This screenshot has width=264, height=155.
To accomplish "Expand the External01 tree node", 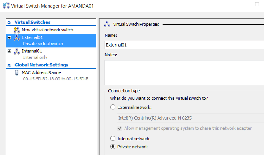I will pos(9,38).
